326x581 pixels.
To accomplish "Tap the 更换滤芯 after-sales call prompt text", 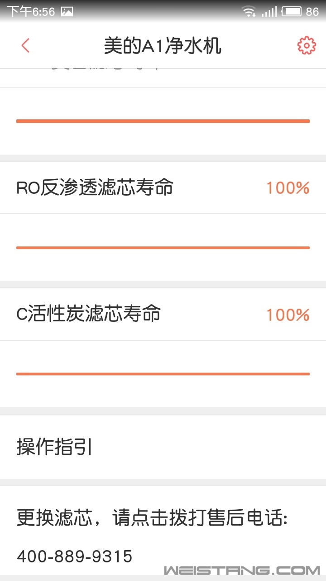I will [x=152, y=518].
